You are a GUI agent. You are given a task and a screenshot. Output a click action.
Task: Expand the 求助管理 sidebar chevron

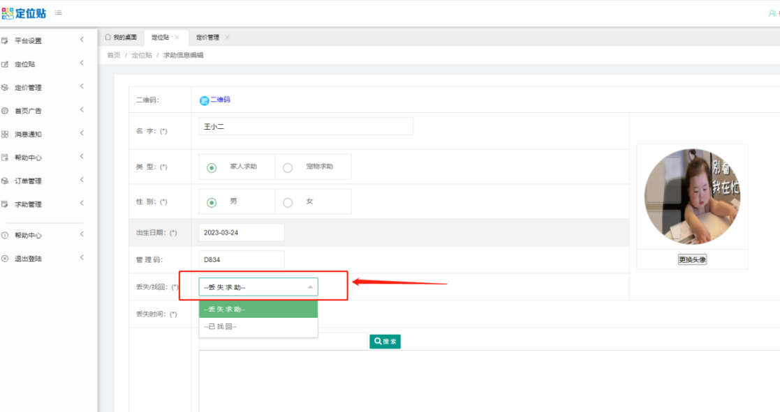[x=82, y=204]
